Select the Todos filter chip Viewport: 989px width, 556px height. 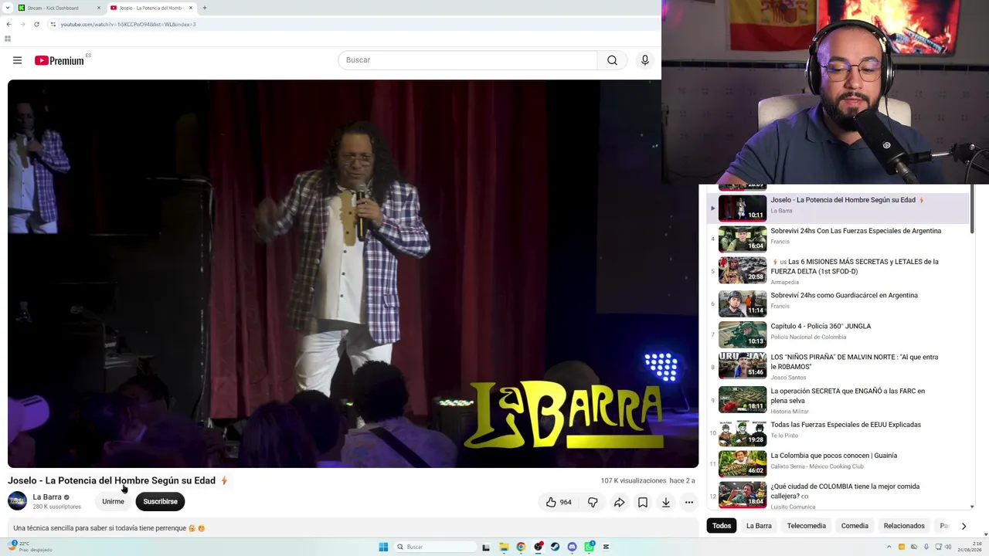(722, 526)
